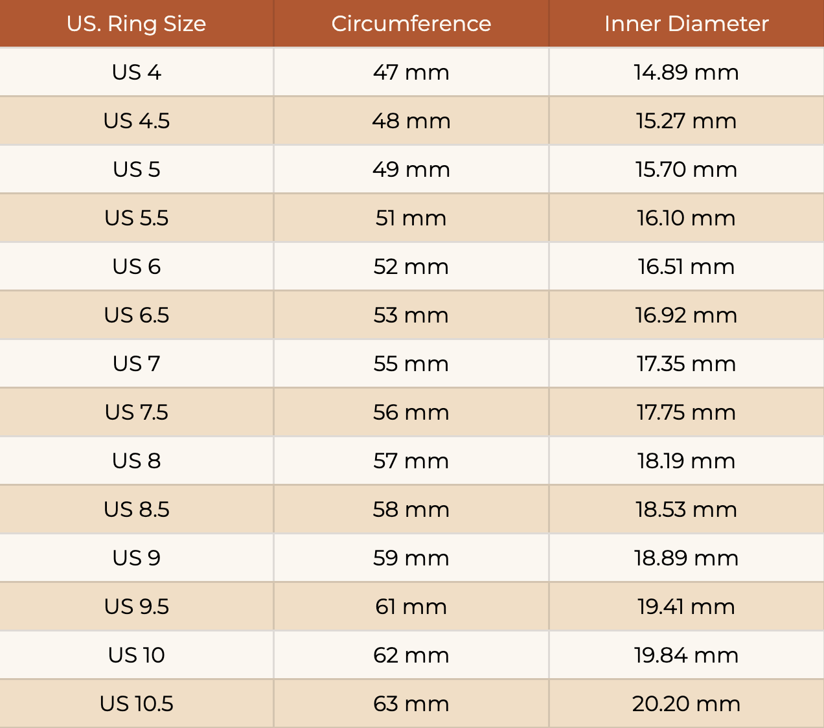824x728 pixels.
Task: Select the US 10.5 size cell
Action: [x=136, y=704]
